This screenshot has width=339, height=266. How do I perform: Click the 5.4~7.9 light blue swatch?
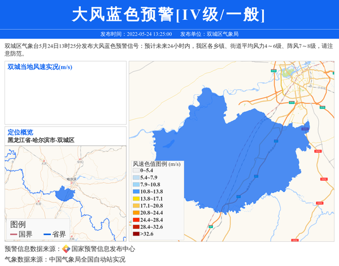[136, 178]
